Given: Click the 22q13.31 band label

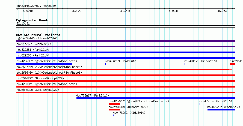Looking at the screenshot, I should (23, 23).
